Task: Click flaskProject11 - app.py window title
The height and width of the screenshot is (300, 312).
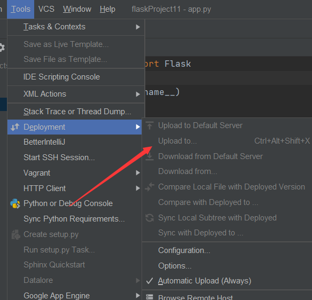Action: [171, 9]
